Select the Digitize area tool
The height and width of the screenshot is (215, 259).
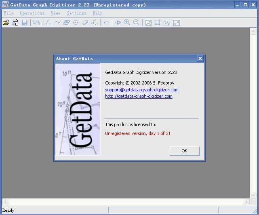(67, 23)
